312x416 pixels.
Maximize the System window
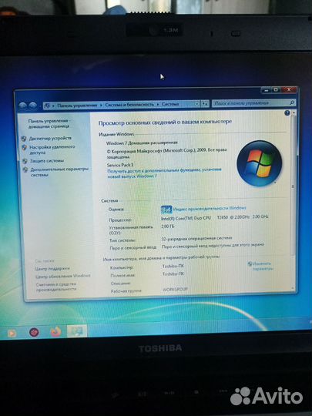pyautogui.click(x=276, y=90)
